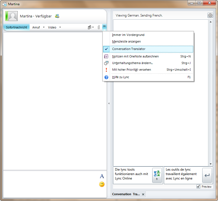Click the translator scrollbar down arrow
Viewport: 218px width, 201px height.
tap(211, 164)
